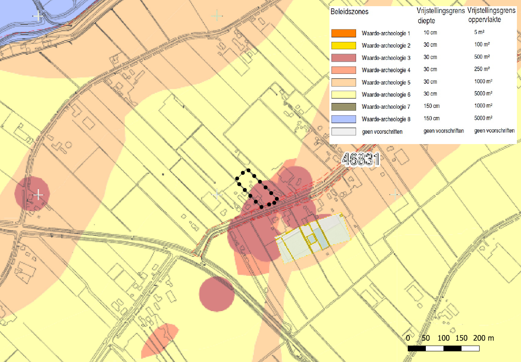The image size is (521, 362).
Task: Click the white cross in the blue water area
Action: (39, 16)
